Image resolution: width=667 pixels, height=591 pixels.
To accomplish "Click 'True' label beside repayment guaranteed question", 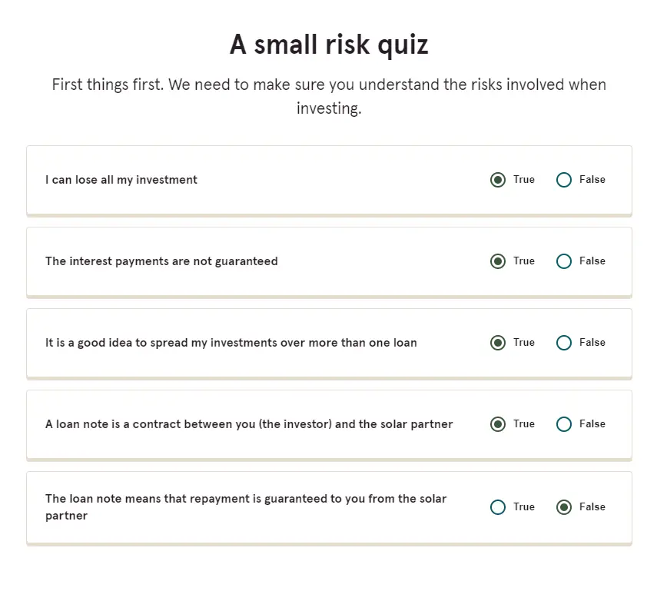I will [523, 506].
